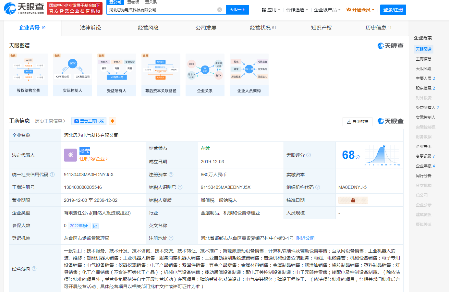
Task: Open the 实际控制人 chart thumbnail
Action: (73, 75)
